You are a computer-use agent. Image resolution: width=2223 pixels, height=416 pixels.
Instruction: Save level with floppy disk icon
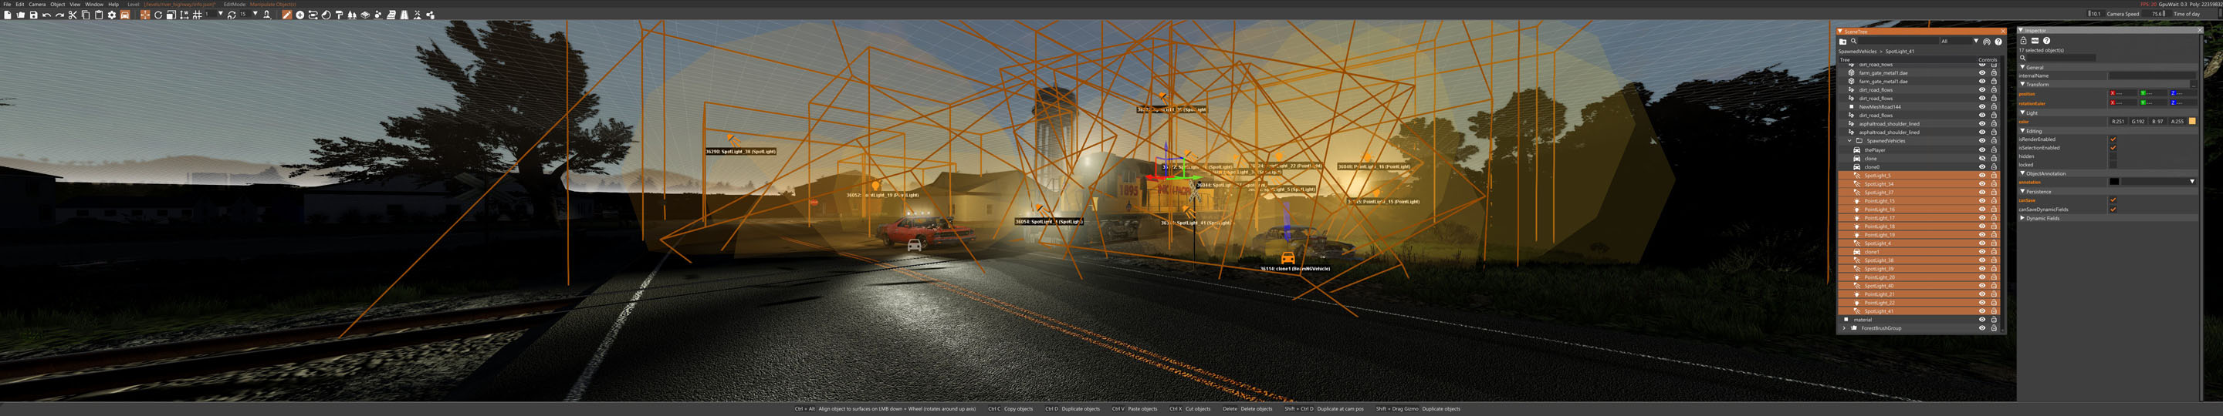pyautogui.click(x=34, y=15)
